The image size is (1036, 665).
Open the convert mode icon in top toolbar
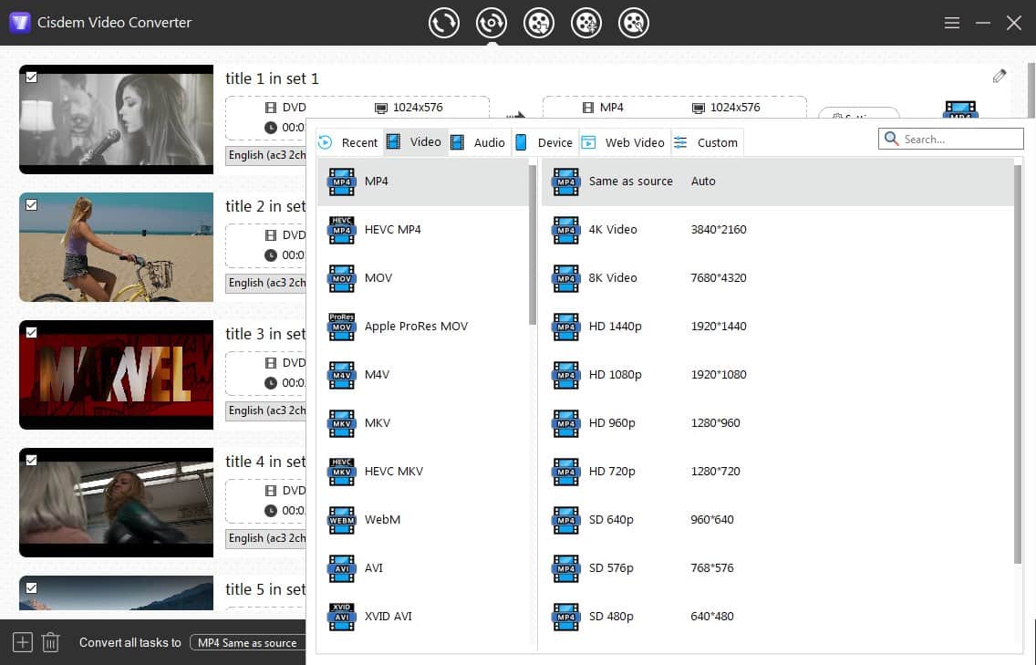(444, 23)
